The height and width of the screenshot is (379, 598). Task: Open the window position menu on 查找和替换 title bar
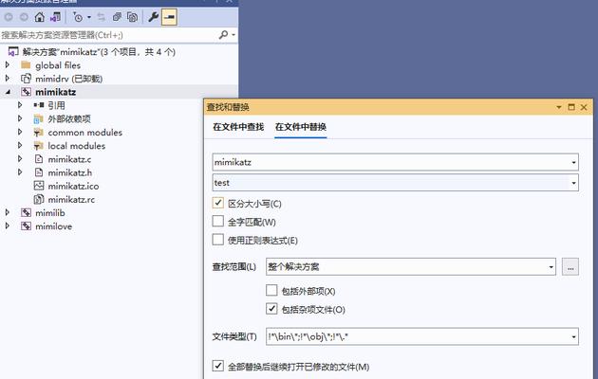tap(559, 107)
